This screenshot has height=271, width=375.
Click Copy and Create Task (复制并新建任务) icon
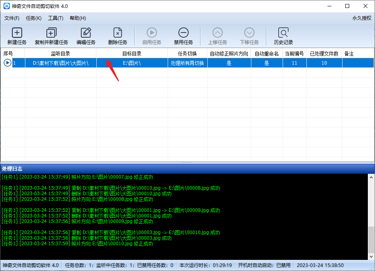point(52,33)
